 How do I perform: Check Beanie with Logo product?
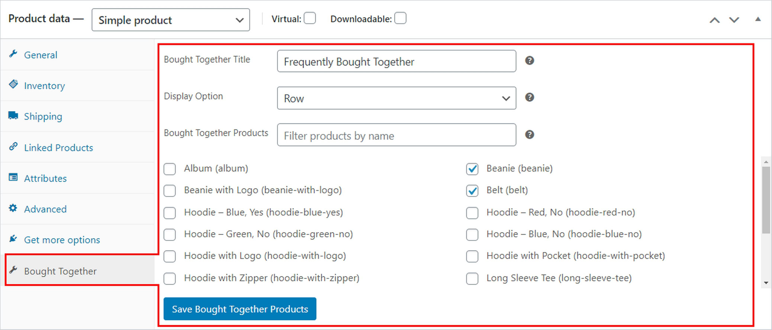pos(170,191)
